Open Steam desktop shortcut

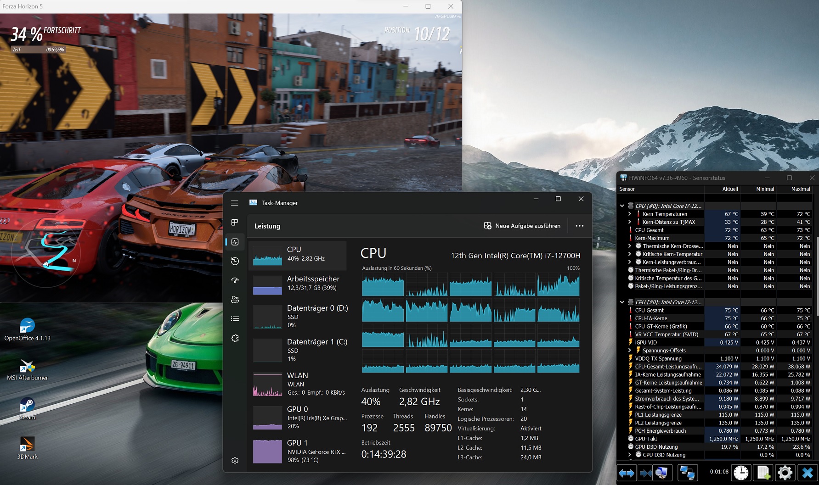[27, 409]
